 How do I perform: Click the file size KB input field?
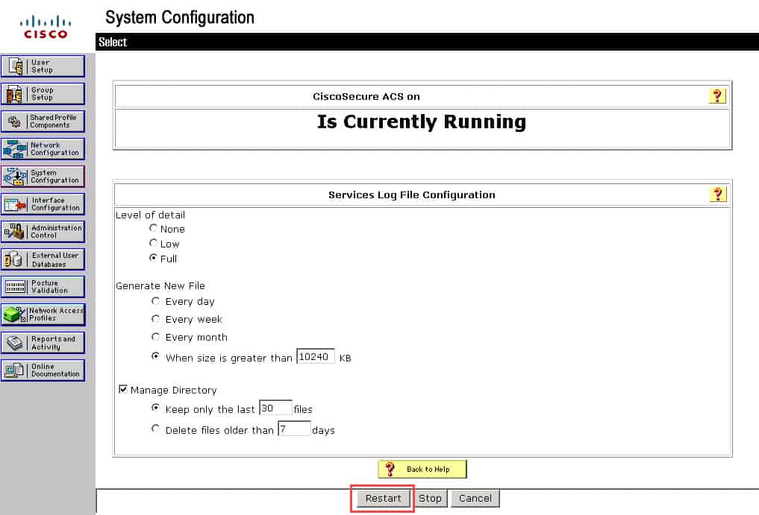[x=316, y=357]
